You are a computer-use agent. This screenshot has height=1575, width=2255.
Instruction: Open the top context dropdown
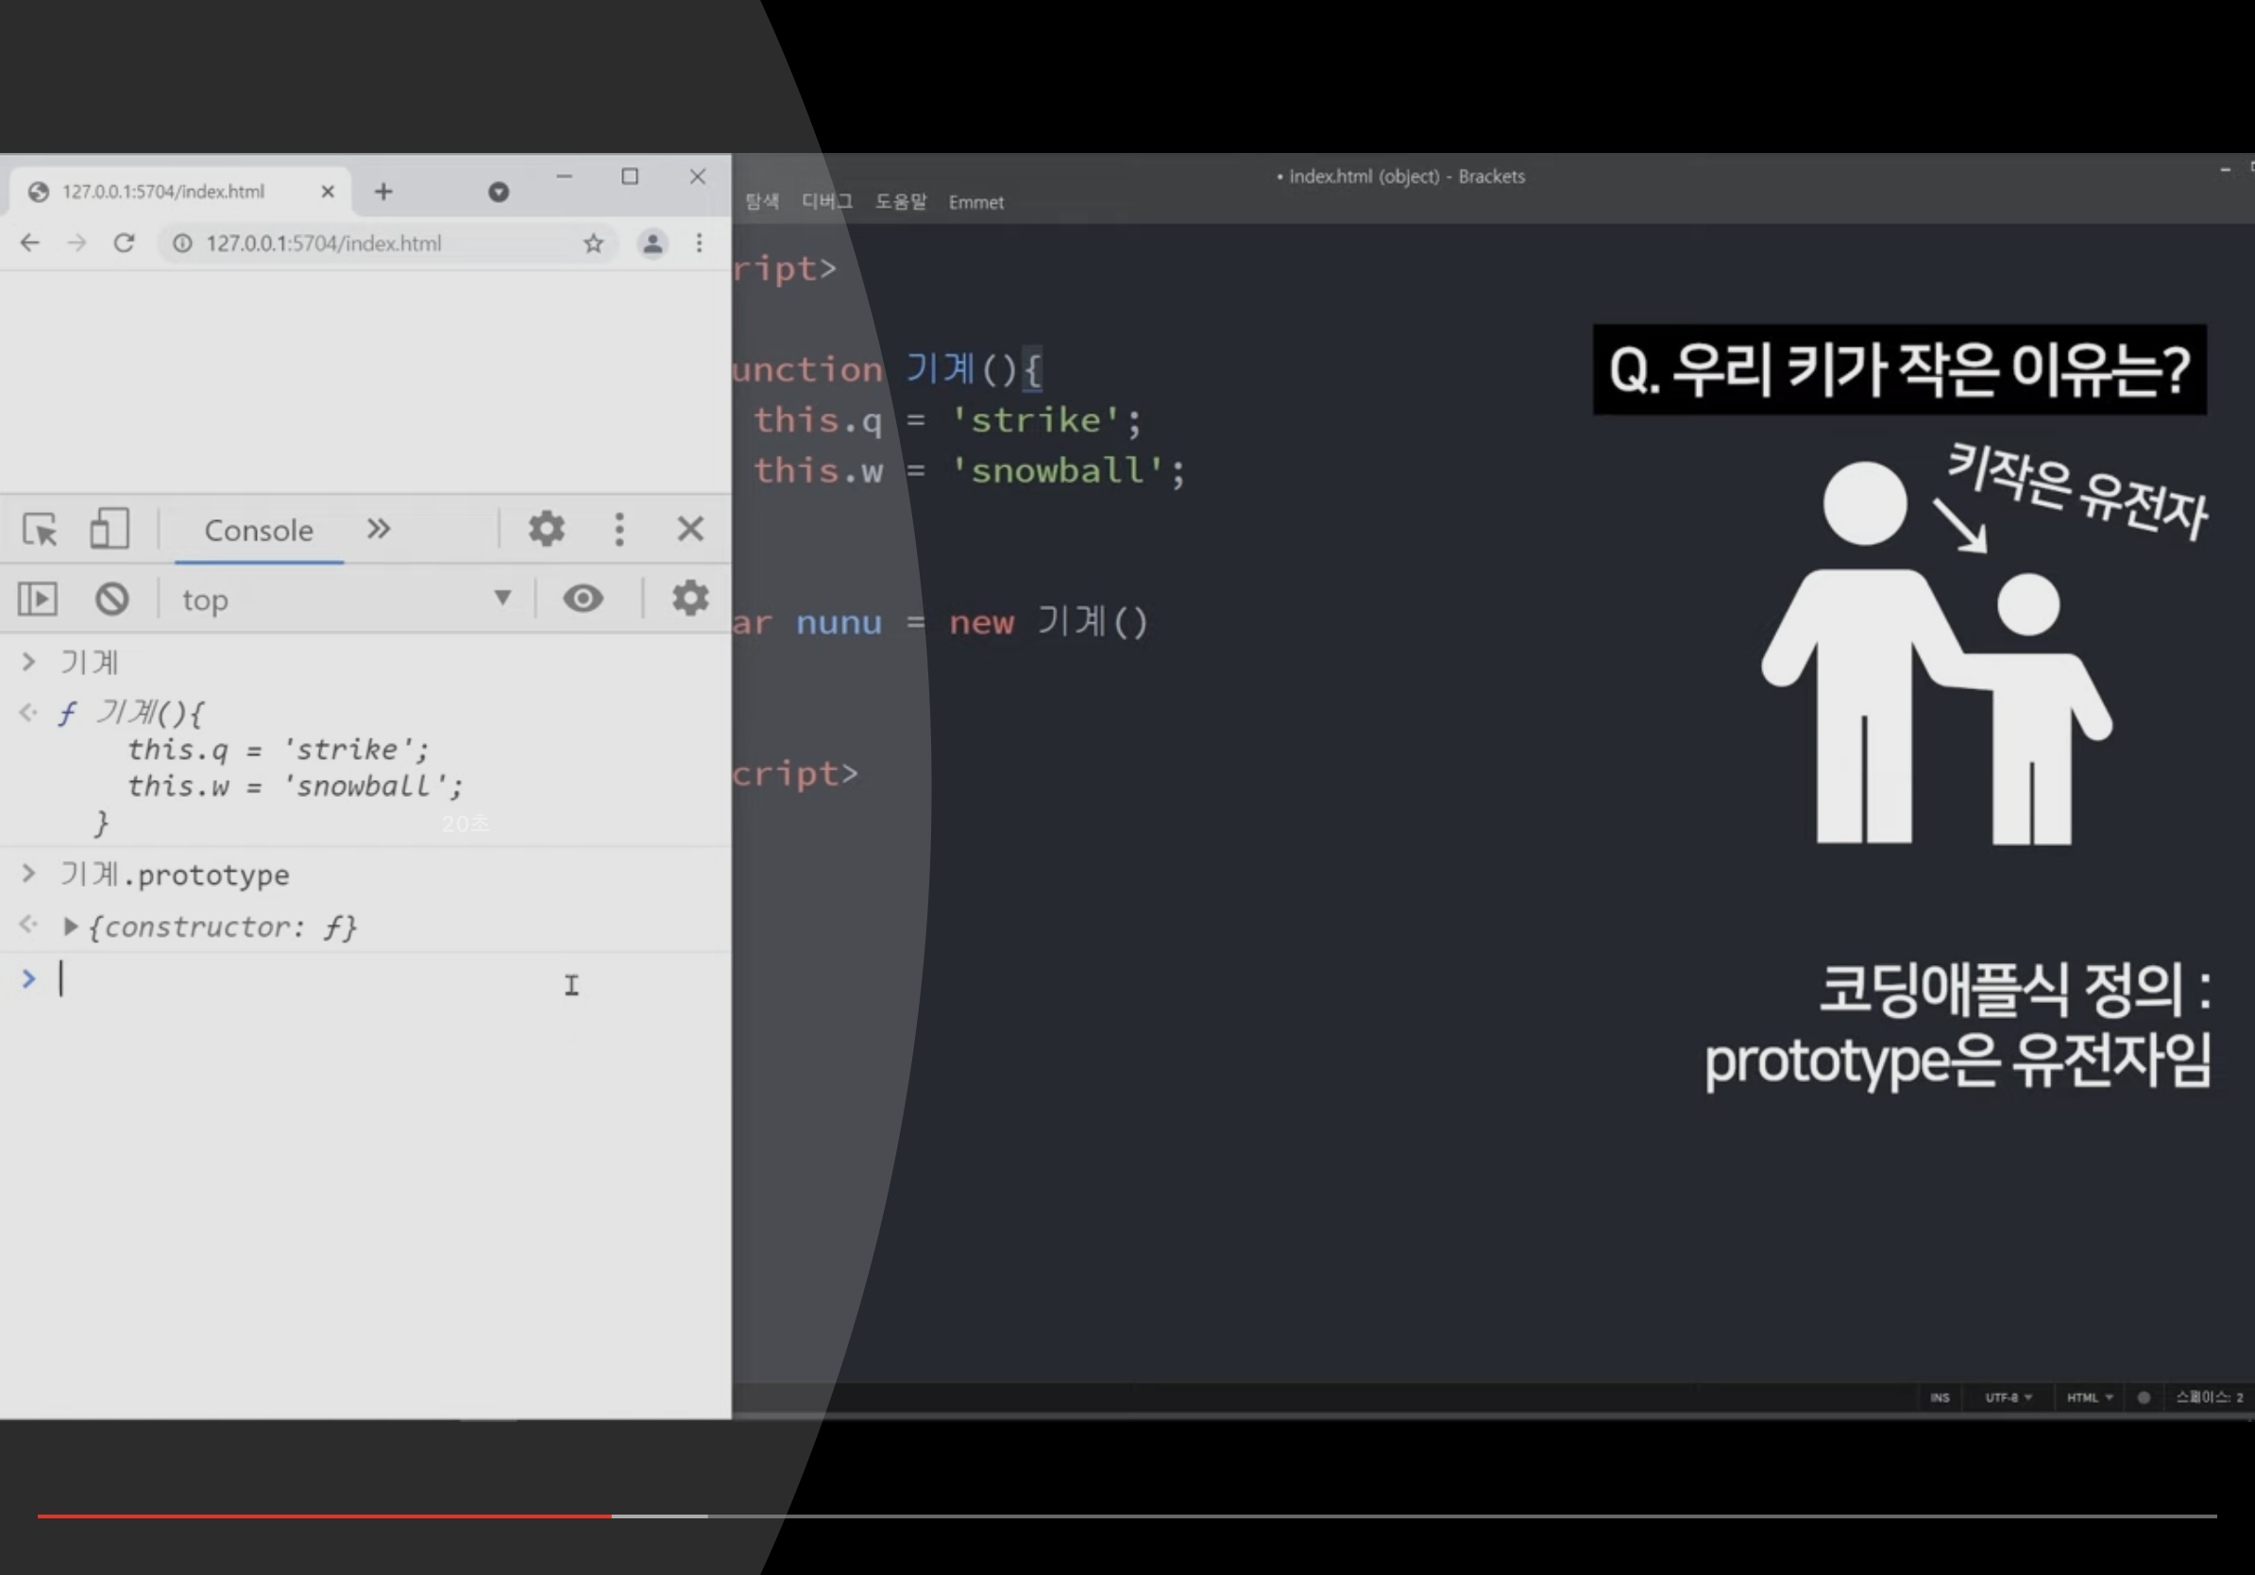(344, 599)
